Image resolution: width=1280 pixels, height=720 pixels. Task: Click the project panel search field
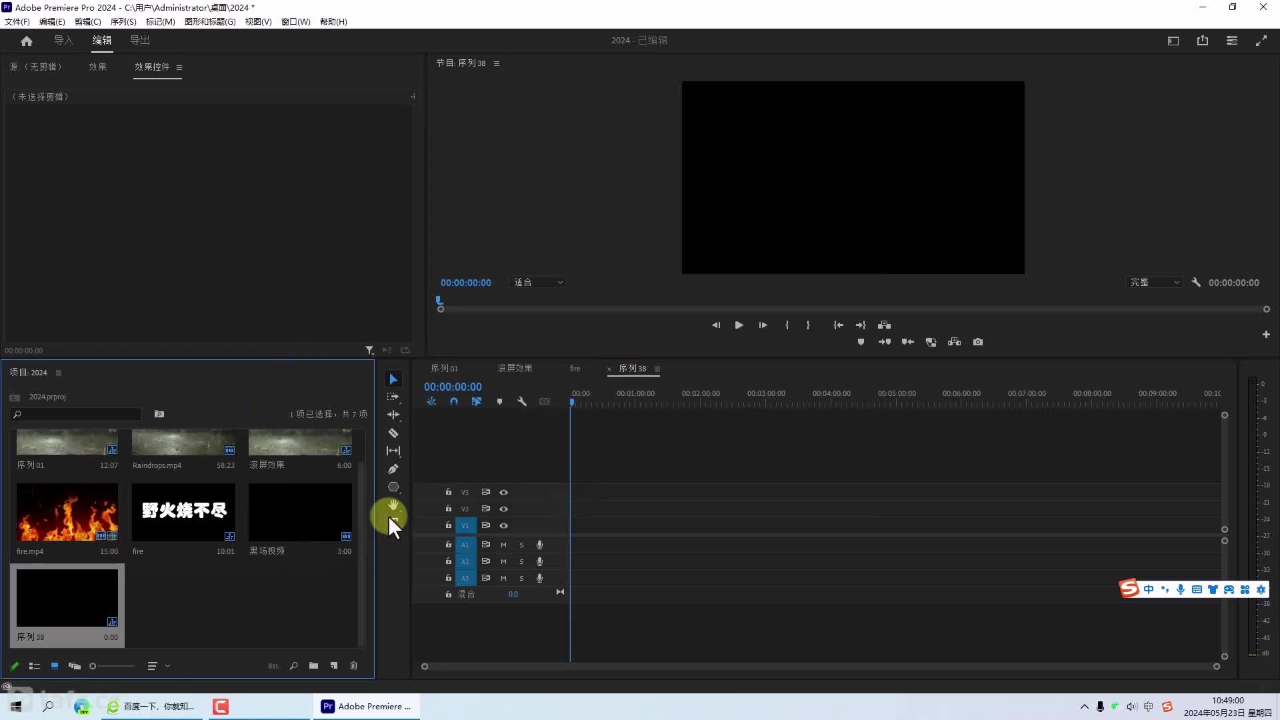(x=76, y=415)
